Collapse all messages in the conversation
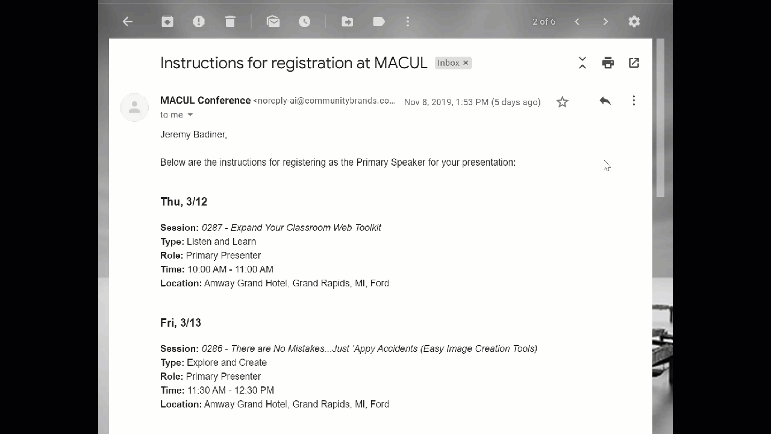Viewport: 771px width, 434px height. click(582, 63)
